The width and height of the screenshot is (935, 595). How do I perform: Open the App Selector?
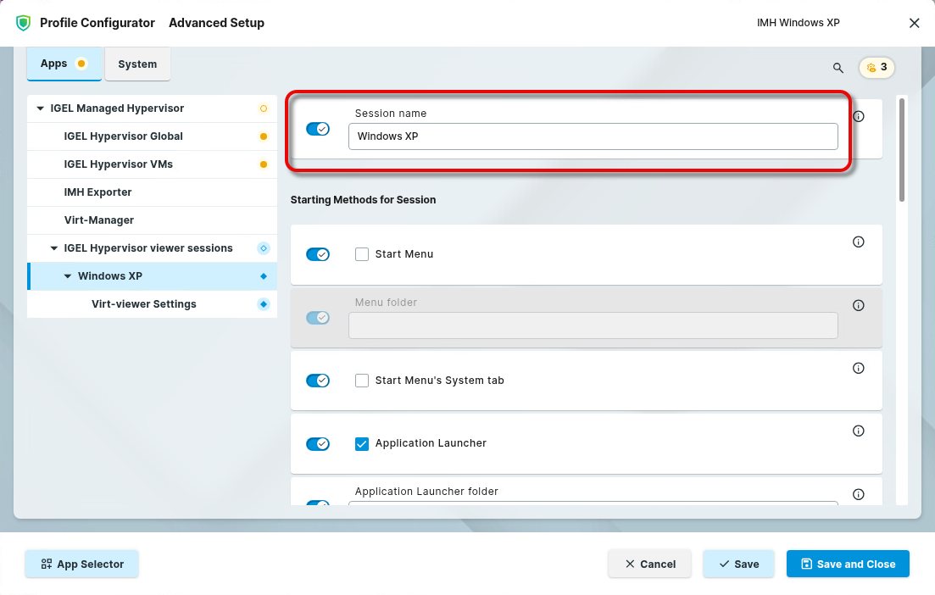point(81,564)
